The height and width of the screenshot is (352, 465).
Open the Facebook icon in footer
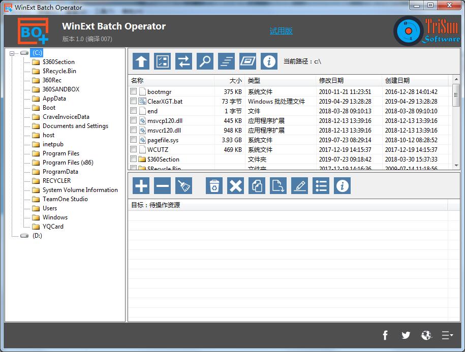385,335
